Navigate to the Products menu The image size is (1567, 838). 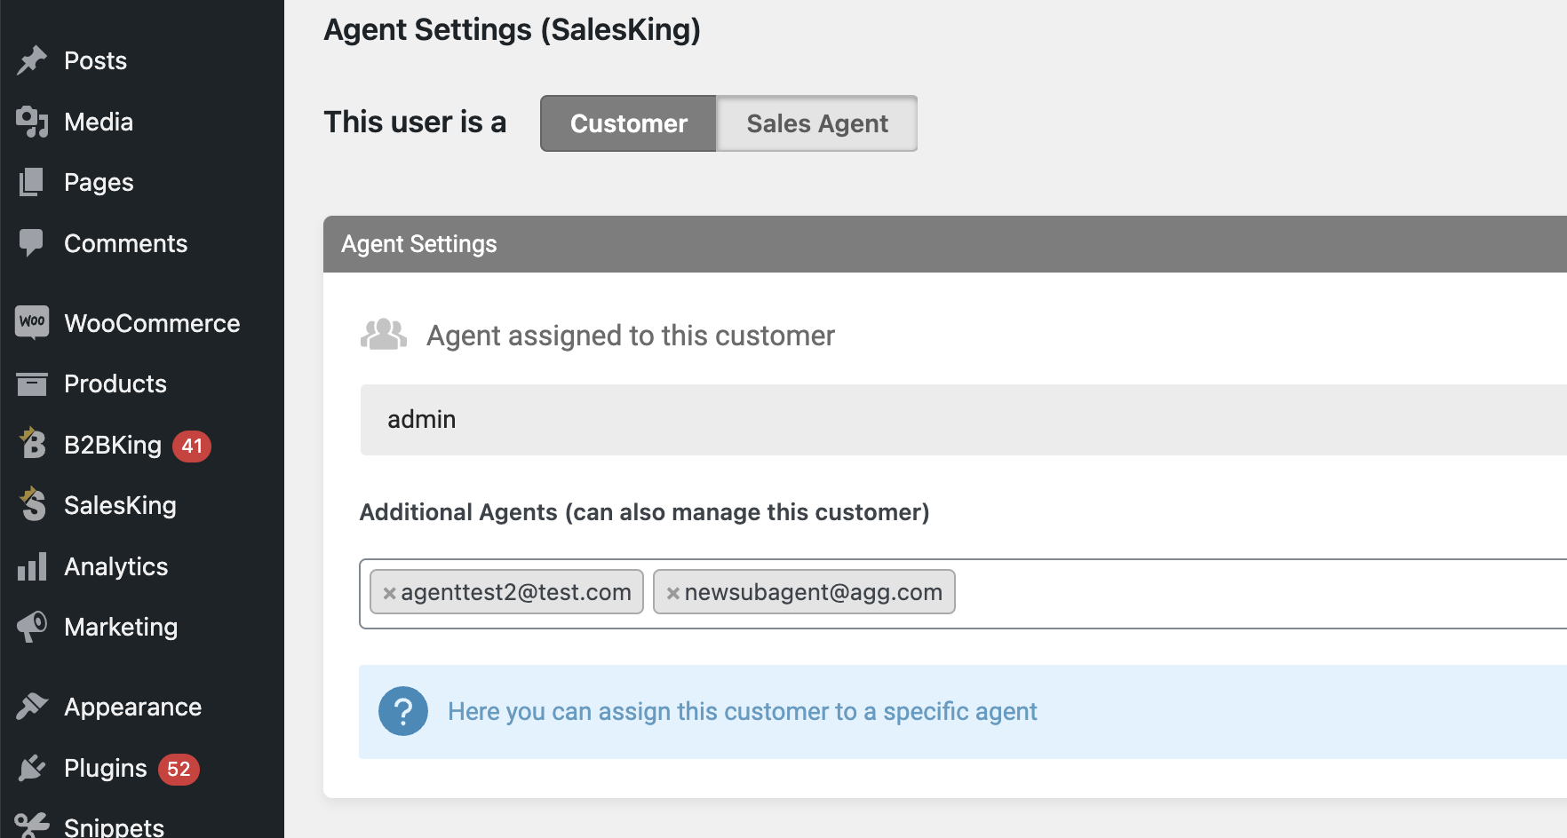click(115, 383)
